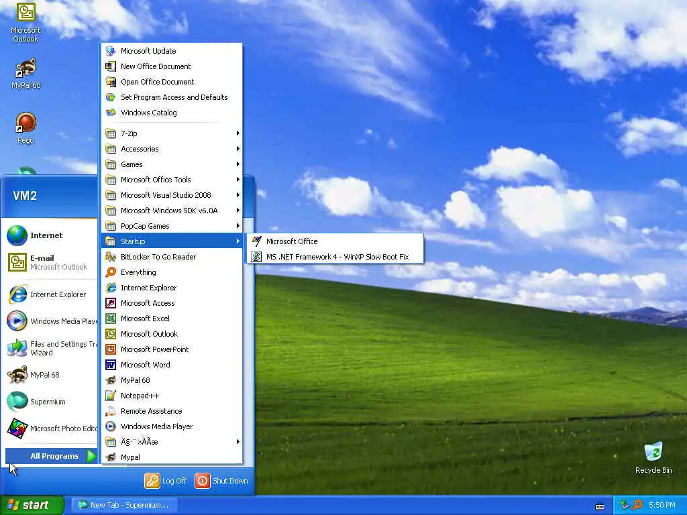This screenshot has height=515, width=687.
Task: Click the All Programs button
Action: pyautogui.click(x=51, y=456)
